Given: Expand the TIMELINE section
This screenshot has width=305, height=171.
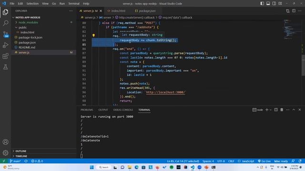Looking at the screenshot, I should point(21,156).
